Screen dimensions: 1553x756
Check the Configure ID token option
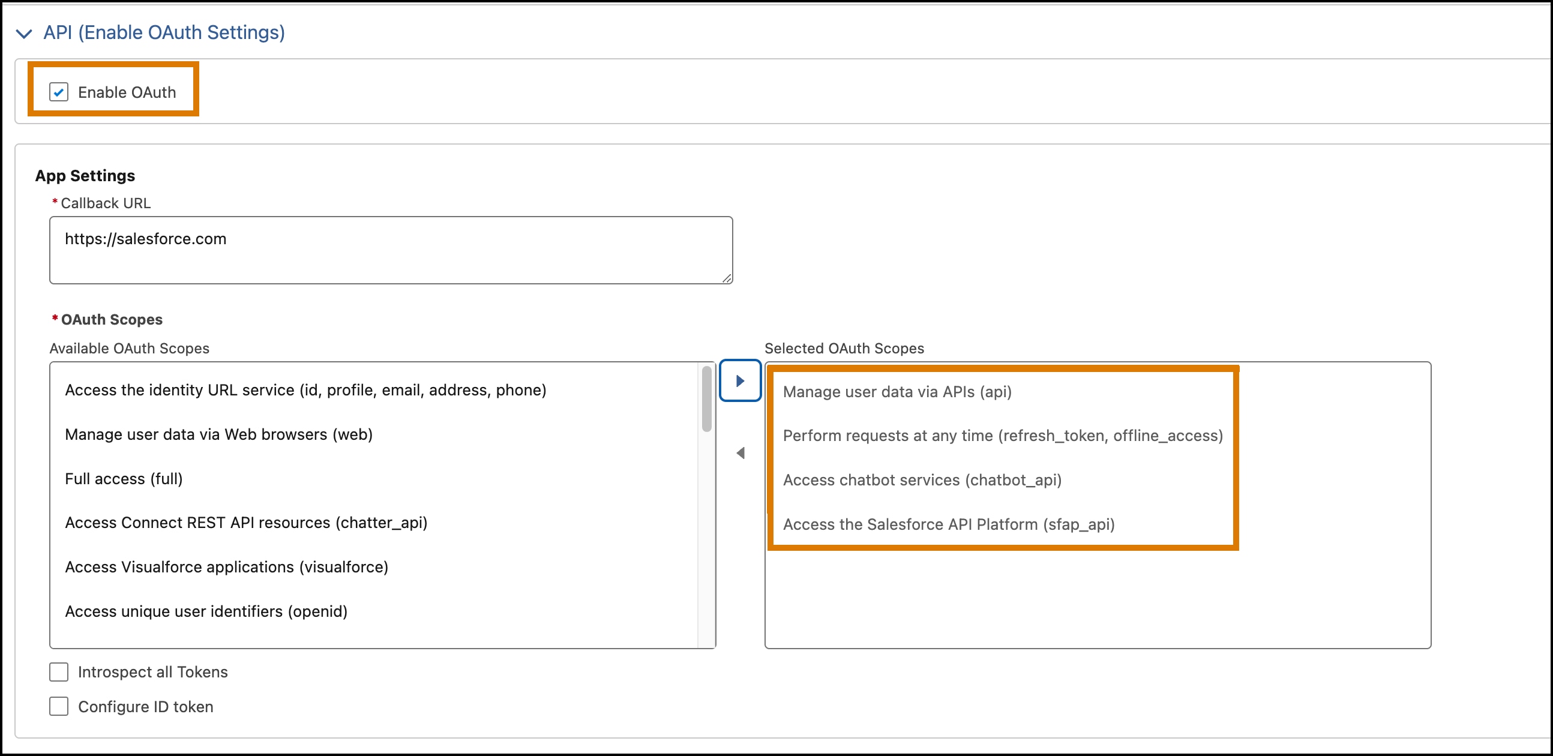tap(58, 707)
